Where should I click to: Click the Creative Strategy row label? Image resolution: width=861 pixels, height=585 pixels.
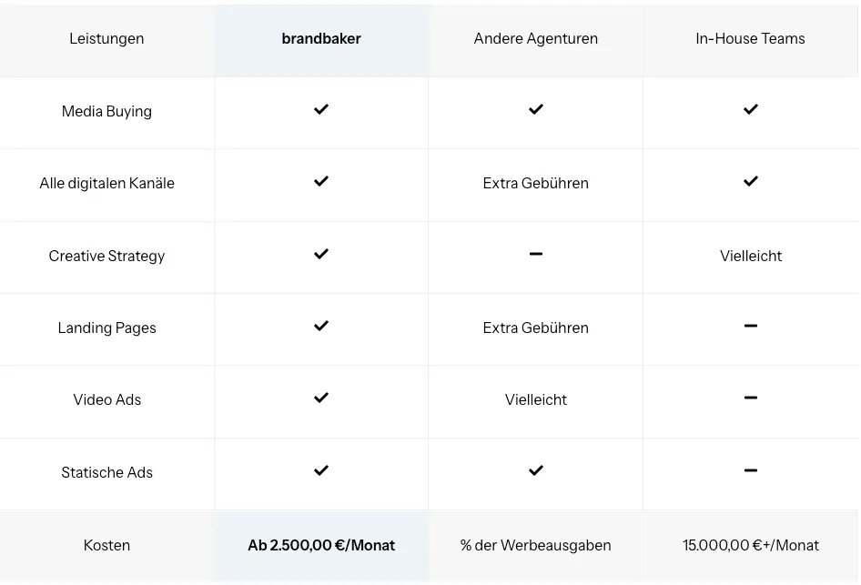[x=106, y=256]
